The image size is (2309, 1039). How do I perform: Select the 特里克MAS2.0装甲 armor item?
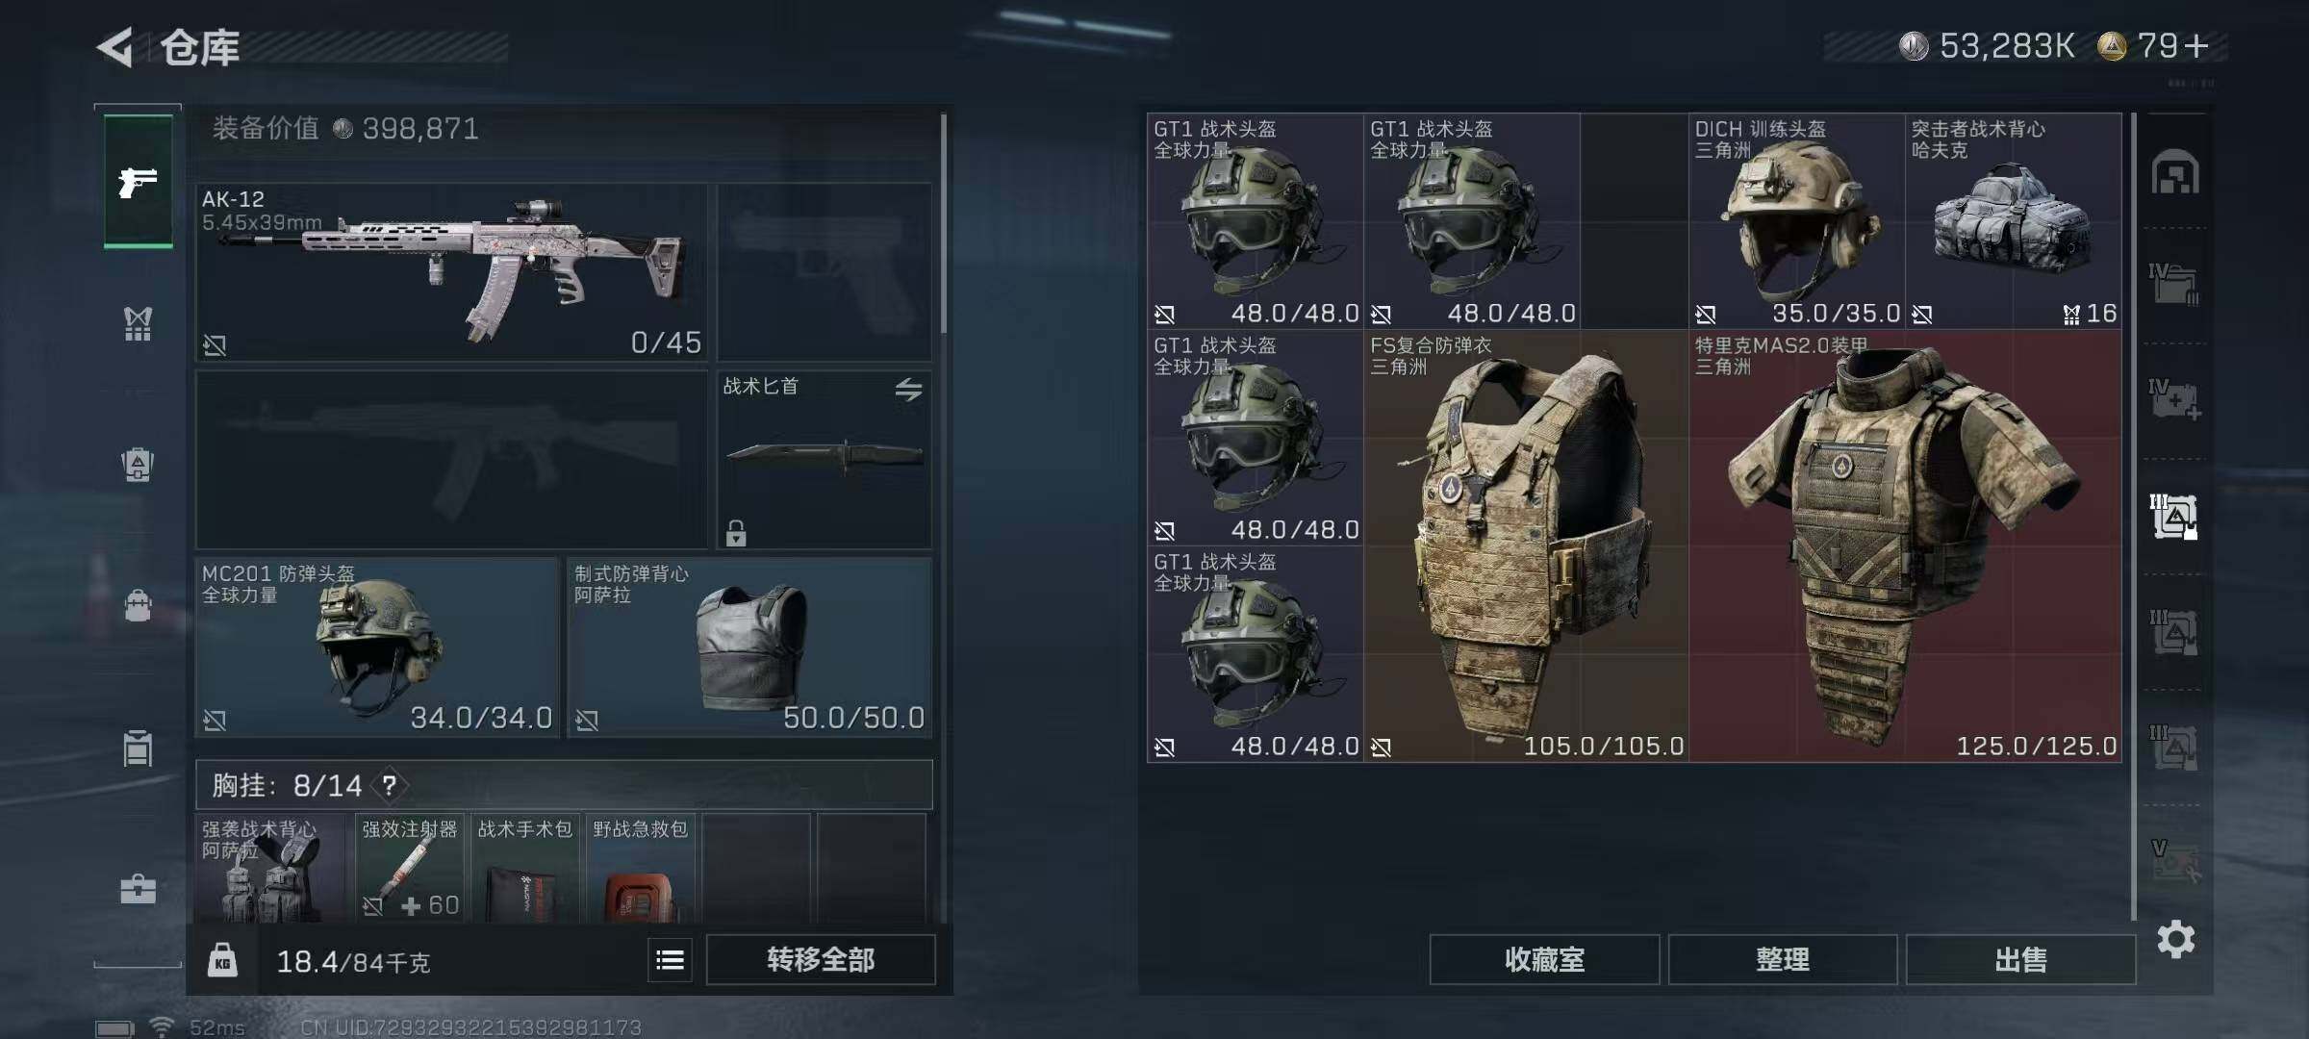pos(1905,545)
